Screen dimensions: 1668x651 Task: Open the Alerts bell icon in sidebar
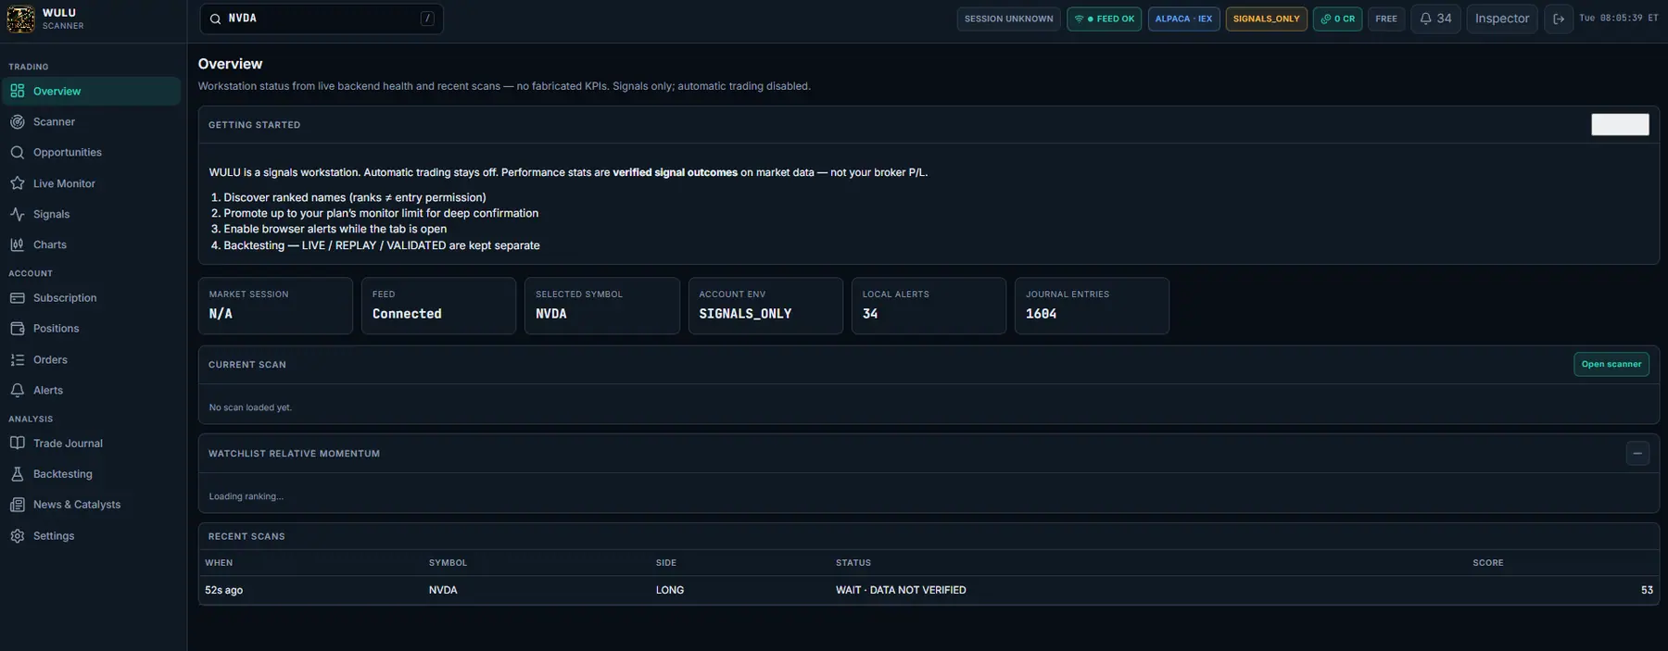click(x=17, y=390)
